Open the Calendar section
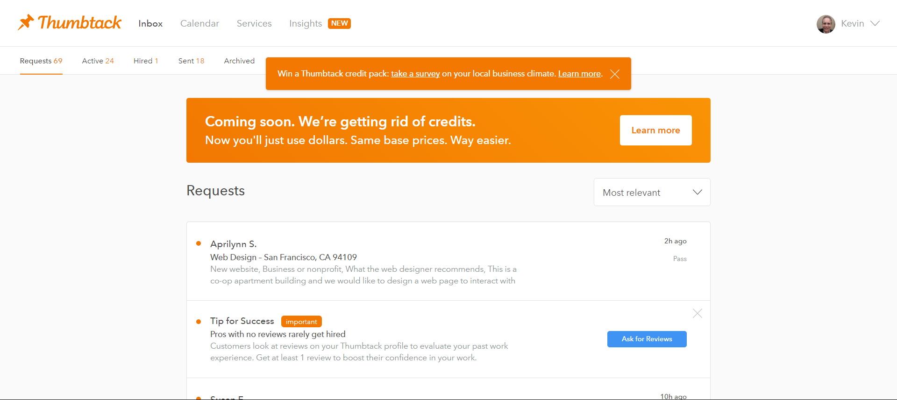897x400 pixels. point(199,23)
